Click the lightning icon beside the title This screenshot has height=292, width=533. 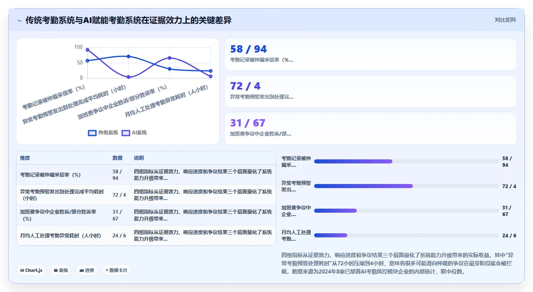tap(19, 20)
